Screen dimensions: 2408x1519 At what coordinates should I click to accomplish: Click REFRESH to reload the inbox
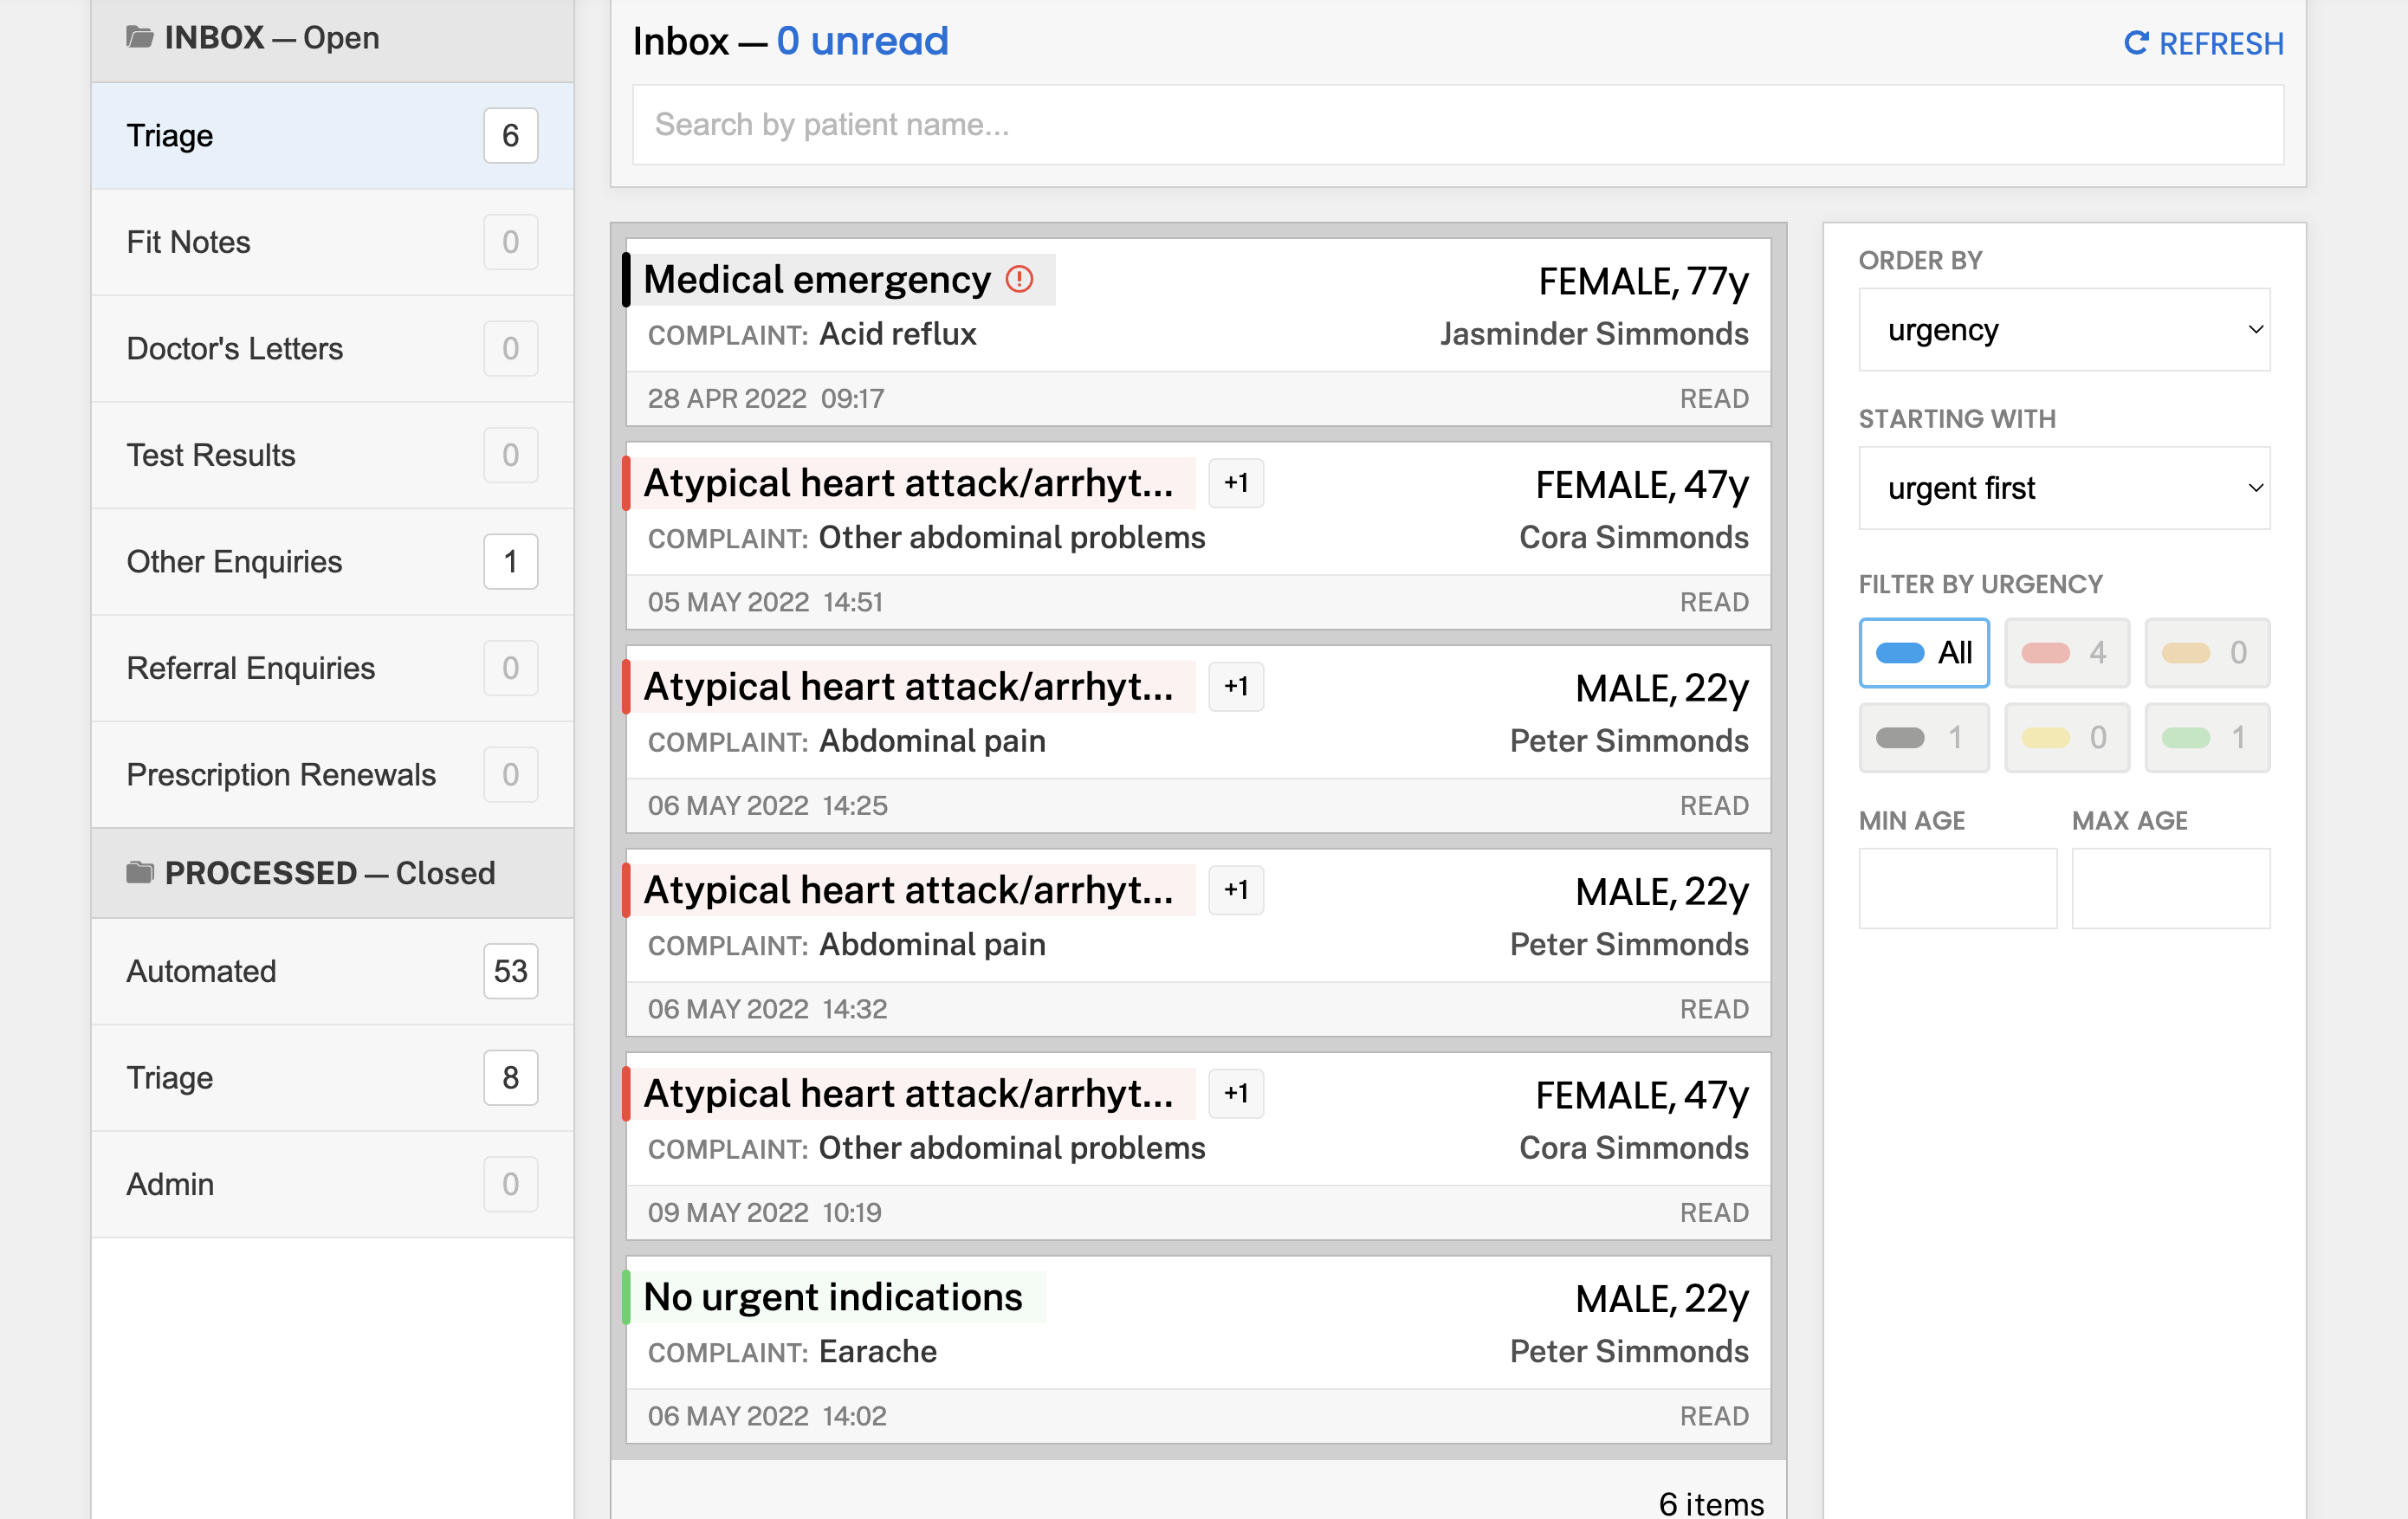point(2220,43)
